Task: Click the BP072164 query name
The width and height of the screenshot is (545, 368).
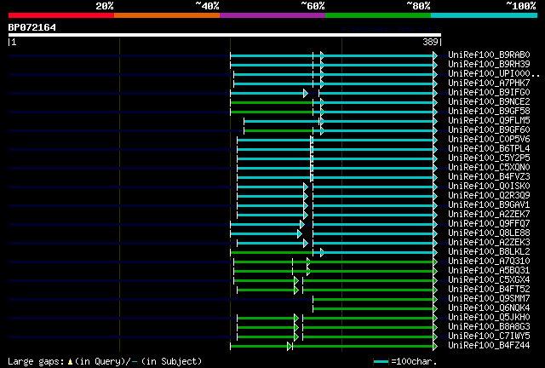Action: click(32, 27)
